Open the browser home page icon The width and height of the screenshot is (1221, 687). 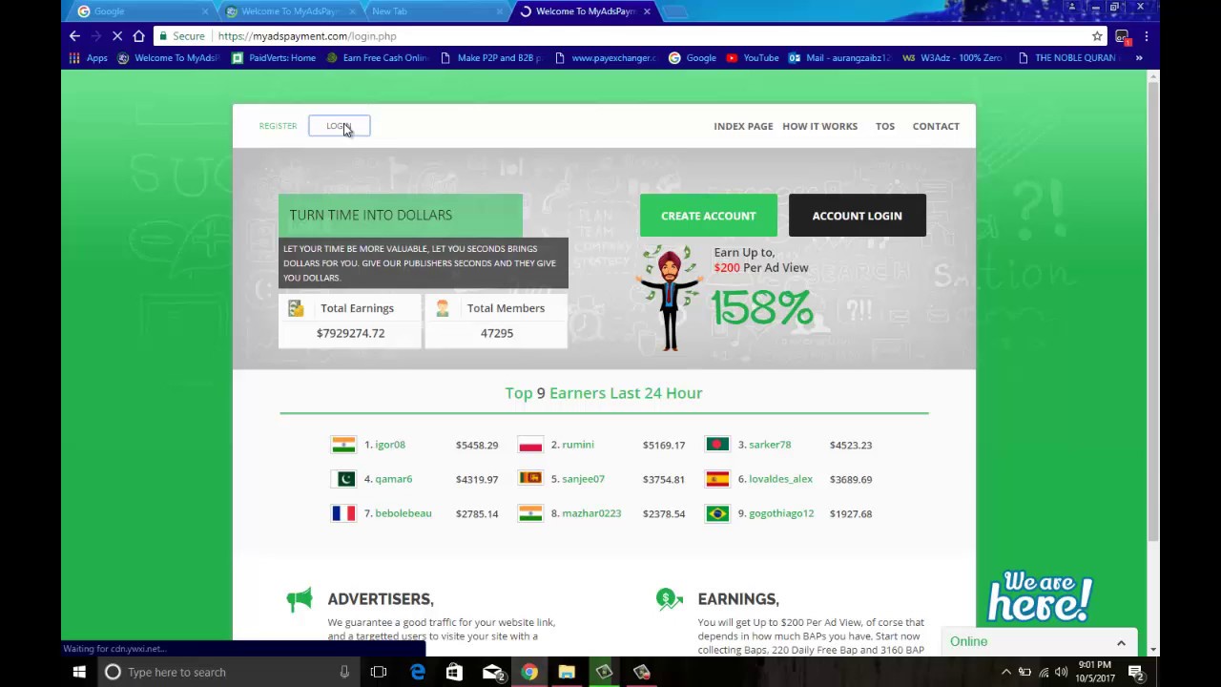tap(139, 36)
